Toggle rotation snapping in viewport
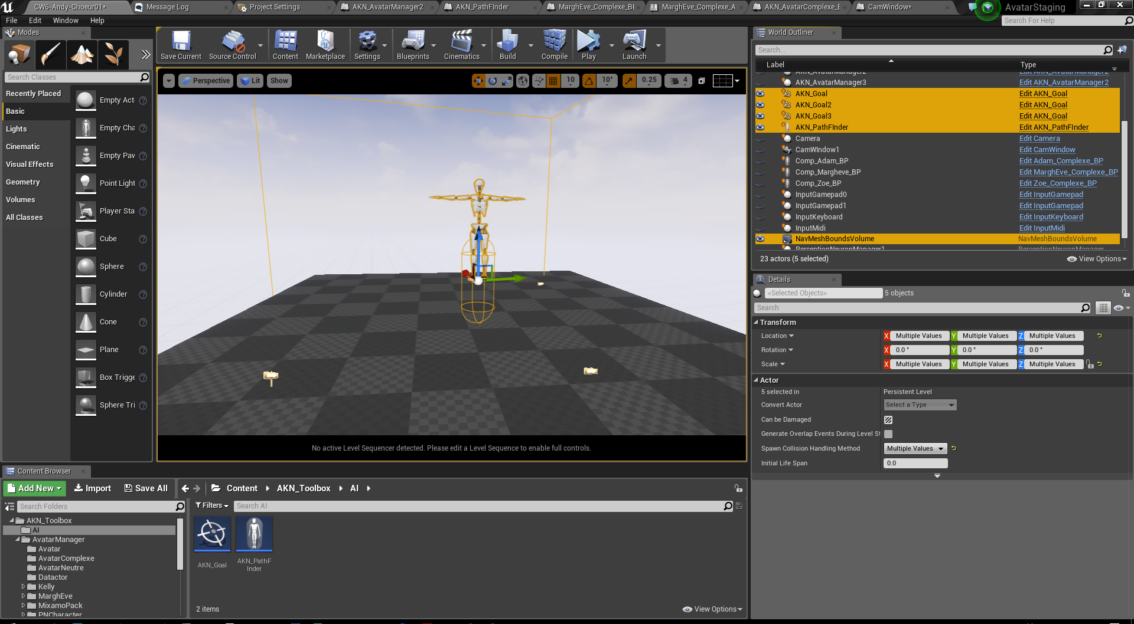The image size is (1134, 624). [x=589, y=81]
